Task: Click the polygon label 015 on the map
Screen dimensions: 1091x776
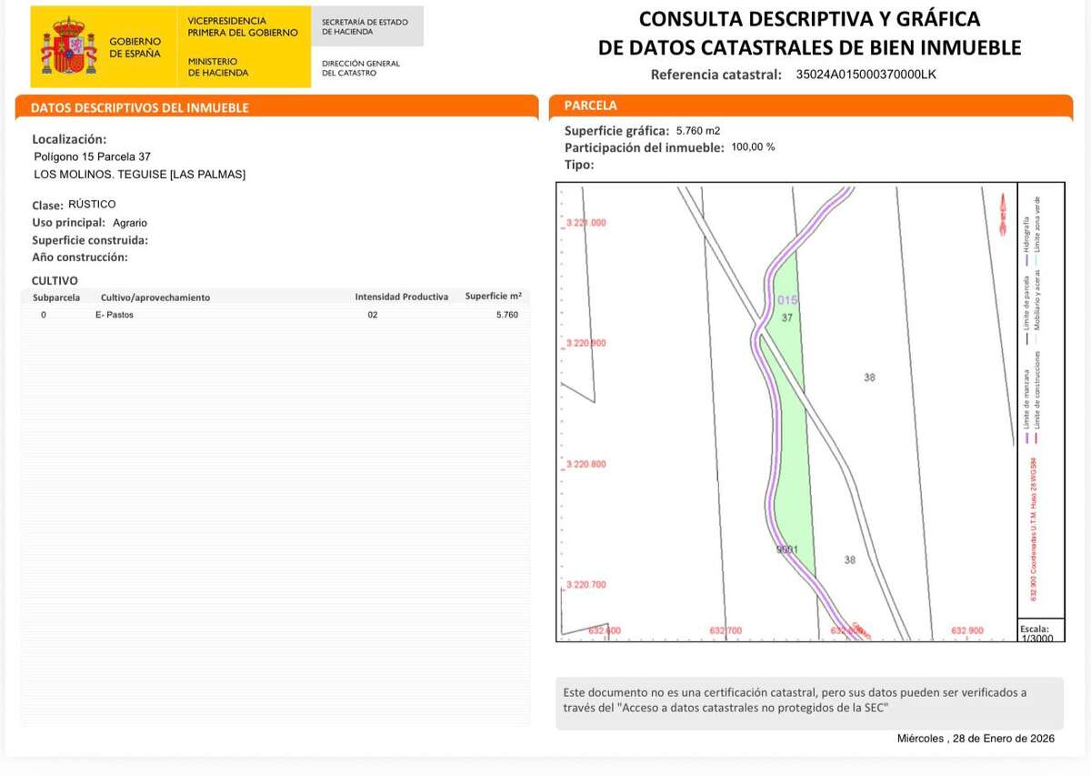Action: [x=787, y=300]
